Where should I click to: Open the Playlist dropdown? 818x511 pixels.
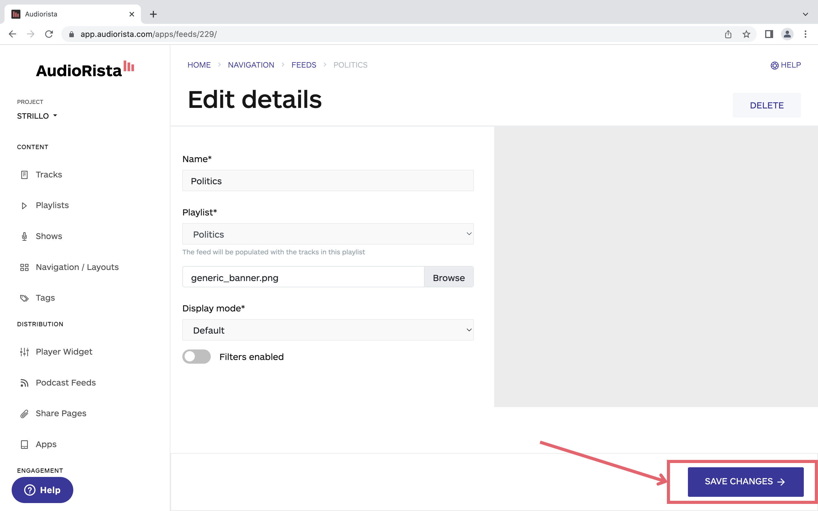[x=328, y=234]
